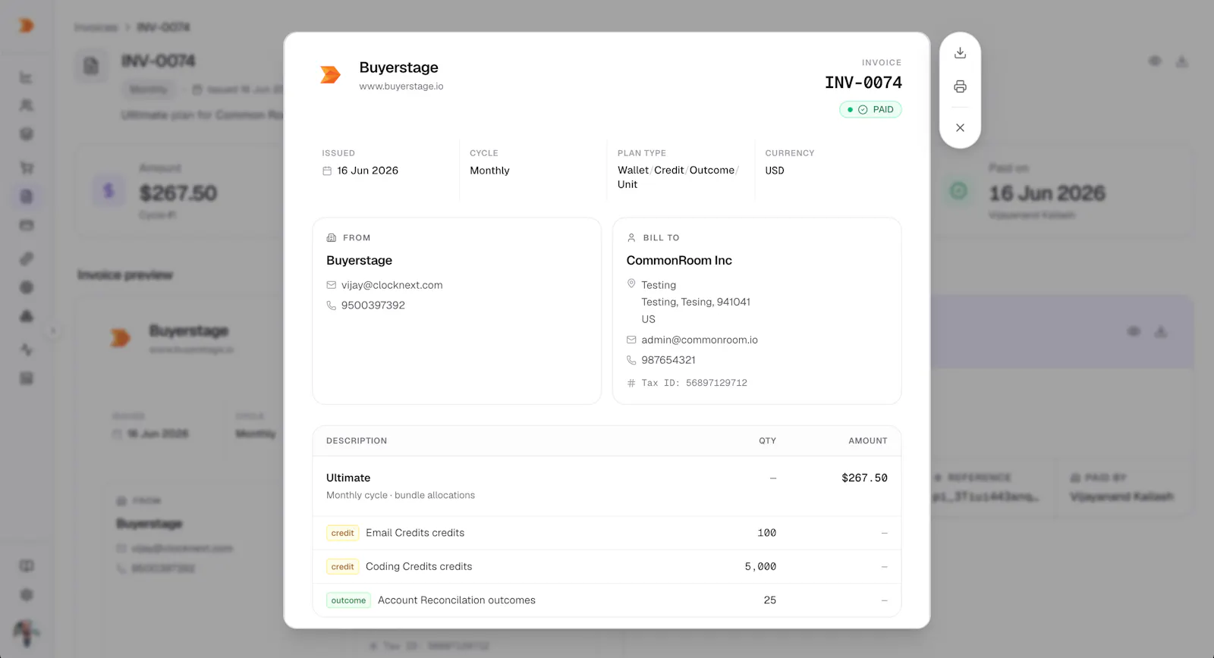Open the settings gear in the sidebar bottom

(27, 595)
